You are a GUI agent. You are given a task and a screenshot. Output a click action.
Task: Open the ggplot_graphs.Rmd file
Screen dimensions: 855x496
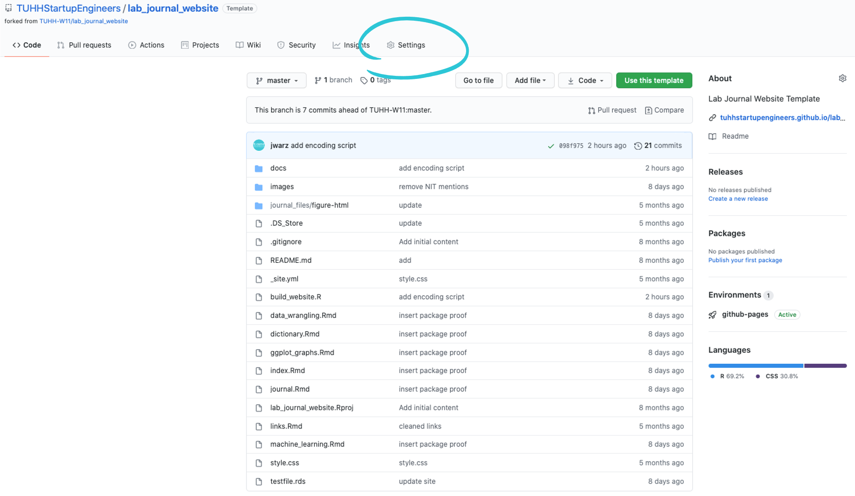(x=302, y=352)
